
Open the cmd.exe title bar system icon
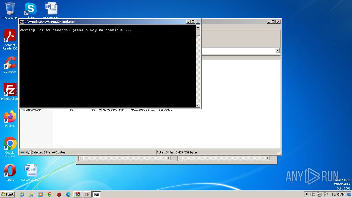(22, 22)
